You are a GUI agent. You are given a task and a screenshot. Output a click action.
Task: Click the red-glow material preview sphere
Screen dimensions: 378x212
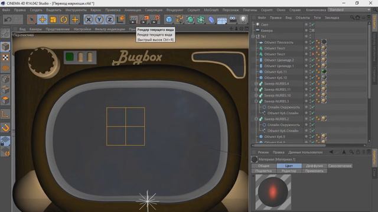click(273, 192)
